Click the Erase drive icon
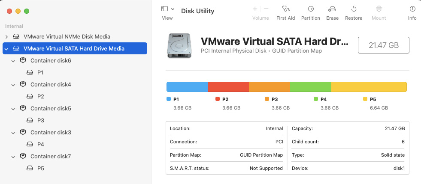This screenshot has height=184, width=421. click(x=332, y=9)
